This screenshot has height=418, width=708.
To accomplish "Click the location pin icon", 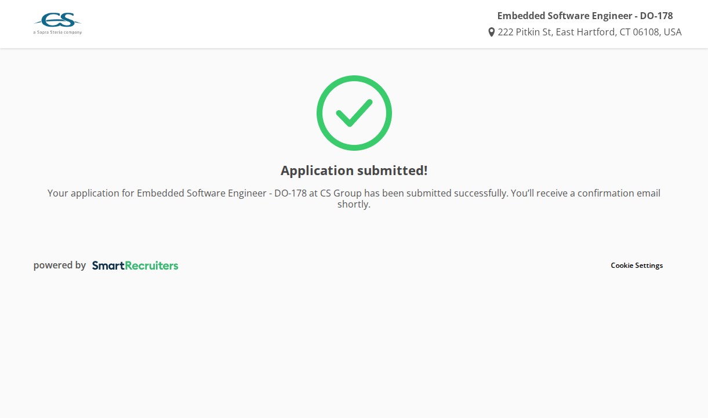I will 492,32.
